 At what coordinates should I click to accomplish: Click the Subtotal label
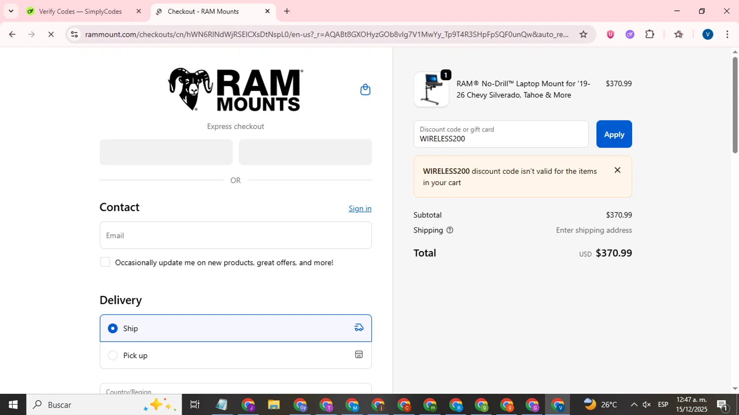(428, 215)
